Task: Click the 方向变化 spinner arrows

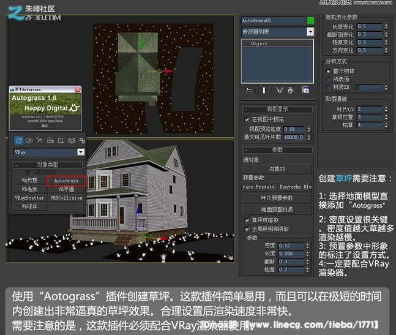Action: (x=386, y=50)
